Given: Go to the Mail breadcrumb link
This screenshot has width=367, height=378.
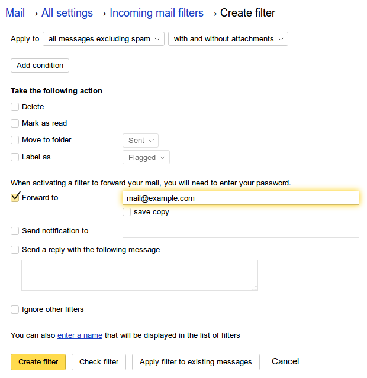Looking at the screenshot, I should point(15,13).
